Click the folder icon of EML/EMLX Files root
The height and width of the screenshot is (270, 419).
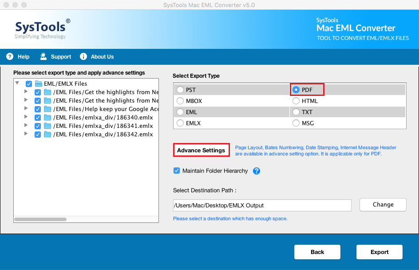[x=39, y=83]
